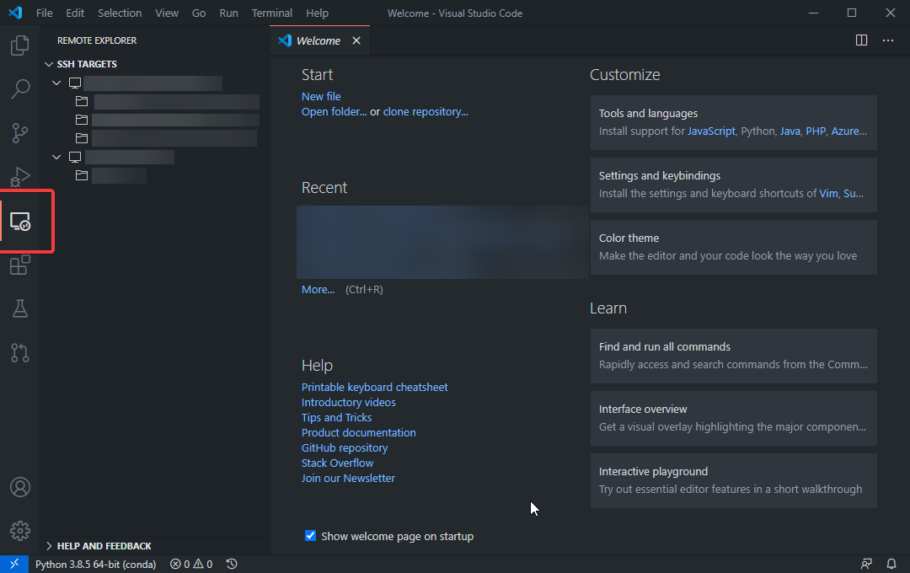Open the File menu
The height and width of the screenshot is (573, 910).
click(x=44, y=13)
